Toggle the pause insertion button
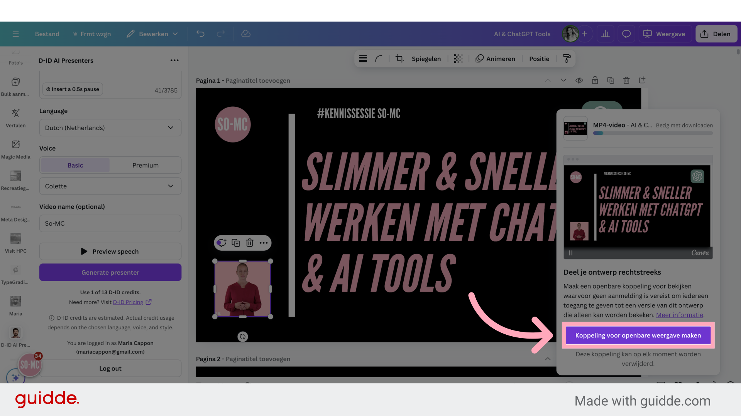Screen dimensions: 741x416 pos(72,89)
